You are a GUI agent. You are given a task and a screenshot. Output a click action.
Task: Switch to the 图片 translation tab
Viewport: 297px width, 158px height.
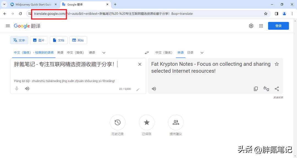coord(39,40)
